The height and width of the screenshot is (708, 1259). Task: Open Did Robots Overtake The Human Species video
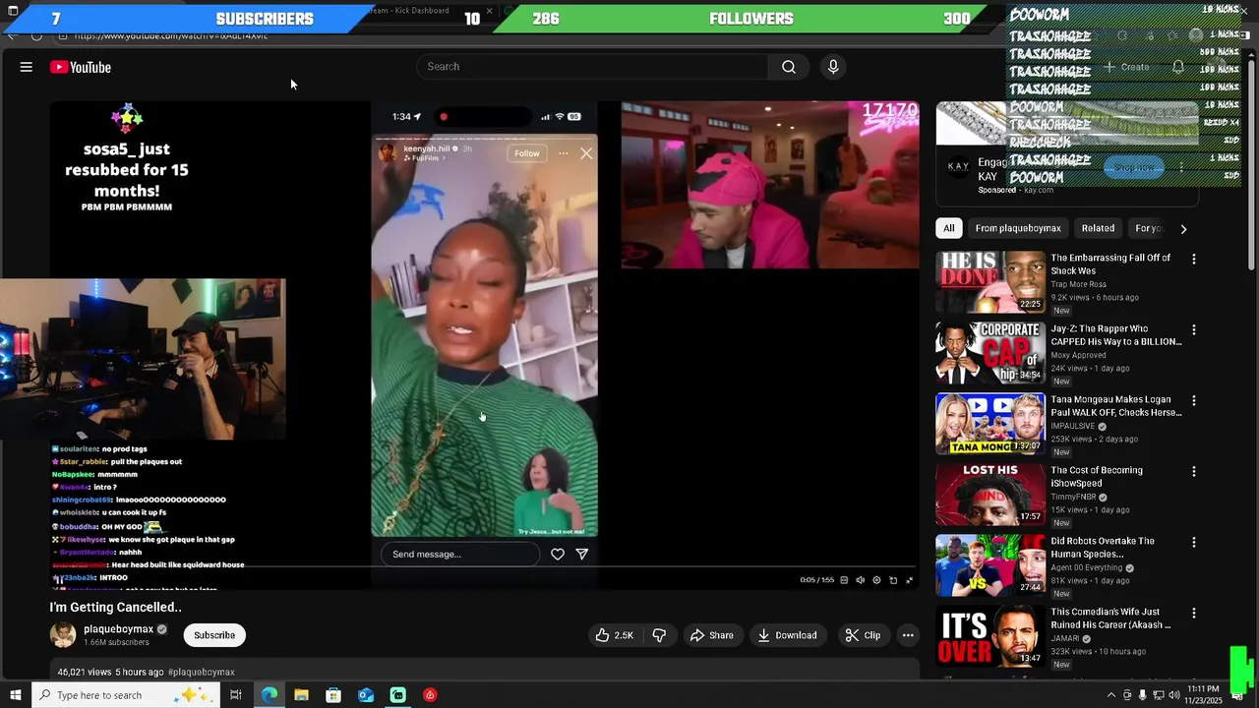click(1103, 547)
